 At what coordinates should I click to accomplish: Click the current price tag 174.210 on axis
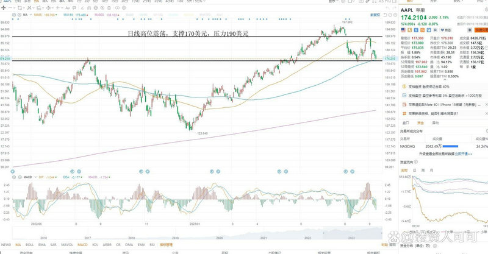click(390, 58)
